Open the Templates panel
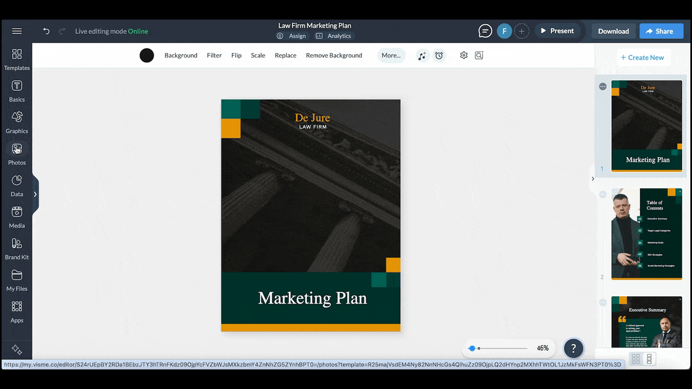Screen dimensions: 692x389 point(17,60)
